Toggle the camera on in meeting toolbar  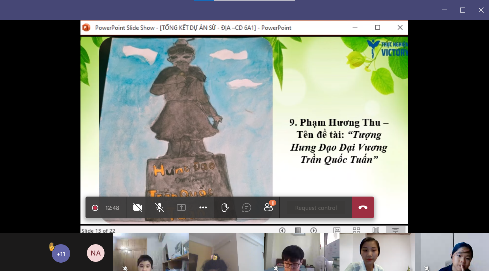(x=137, y=207)
